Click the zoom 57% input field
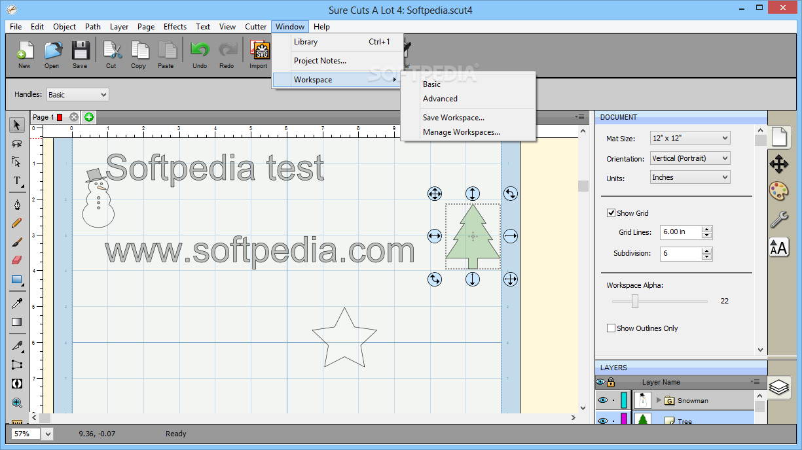 click(x=26, y=434)
